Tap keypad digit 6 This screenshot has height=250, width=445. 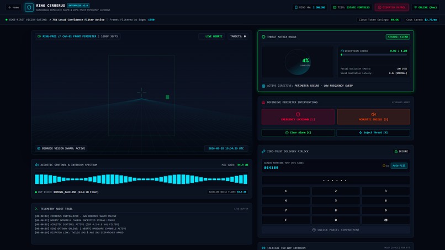click(386, 201)
